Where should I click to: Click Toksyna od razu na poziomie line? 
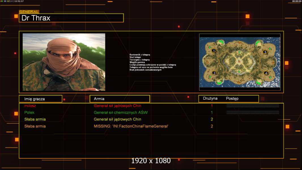point(151,67)
